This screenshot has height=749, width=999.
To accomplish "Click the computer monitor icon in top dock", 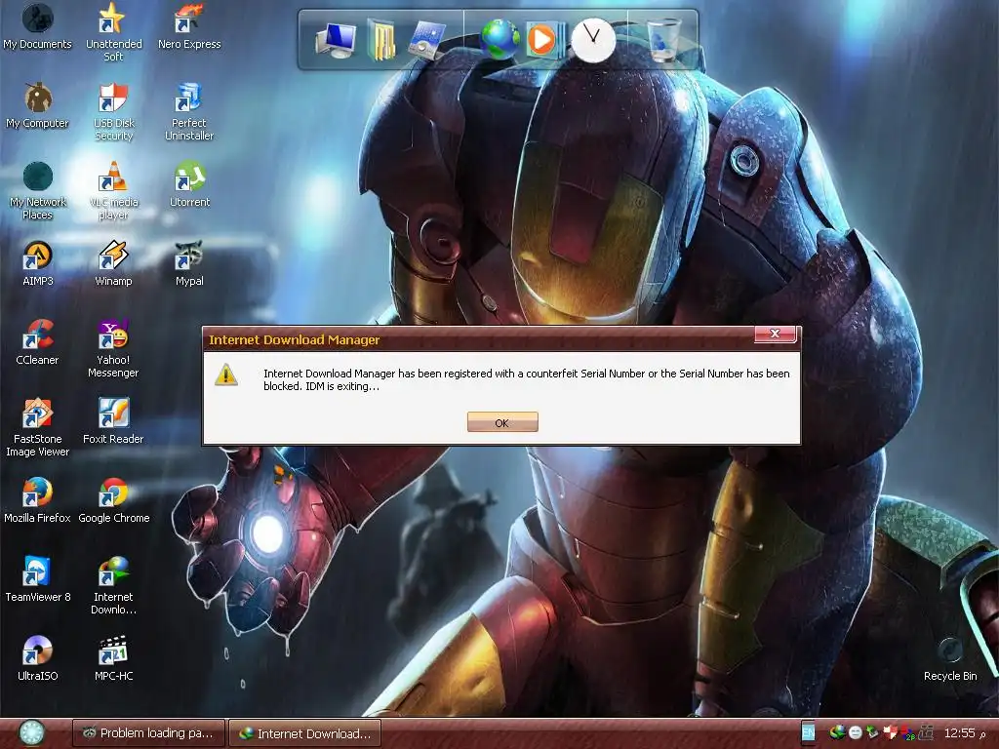I will click(x=336, y=40).
